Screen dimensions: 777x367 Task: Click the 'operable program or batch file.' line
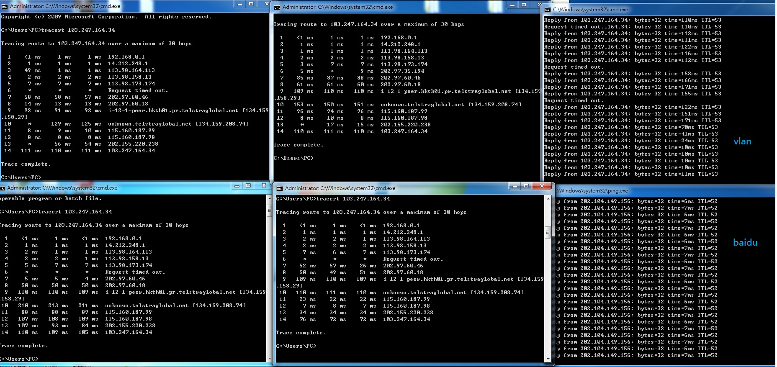pos(50,198)
